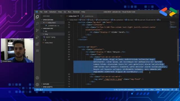Open the Terminal menu
Image resolution: width=180 pixels, height=101 pixels.
point(76,12)
